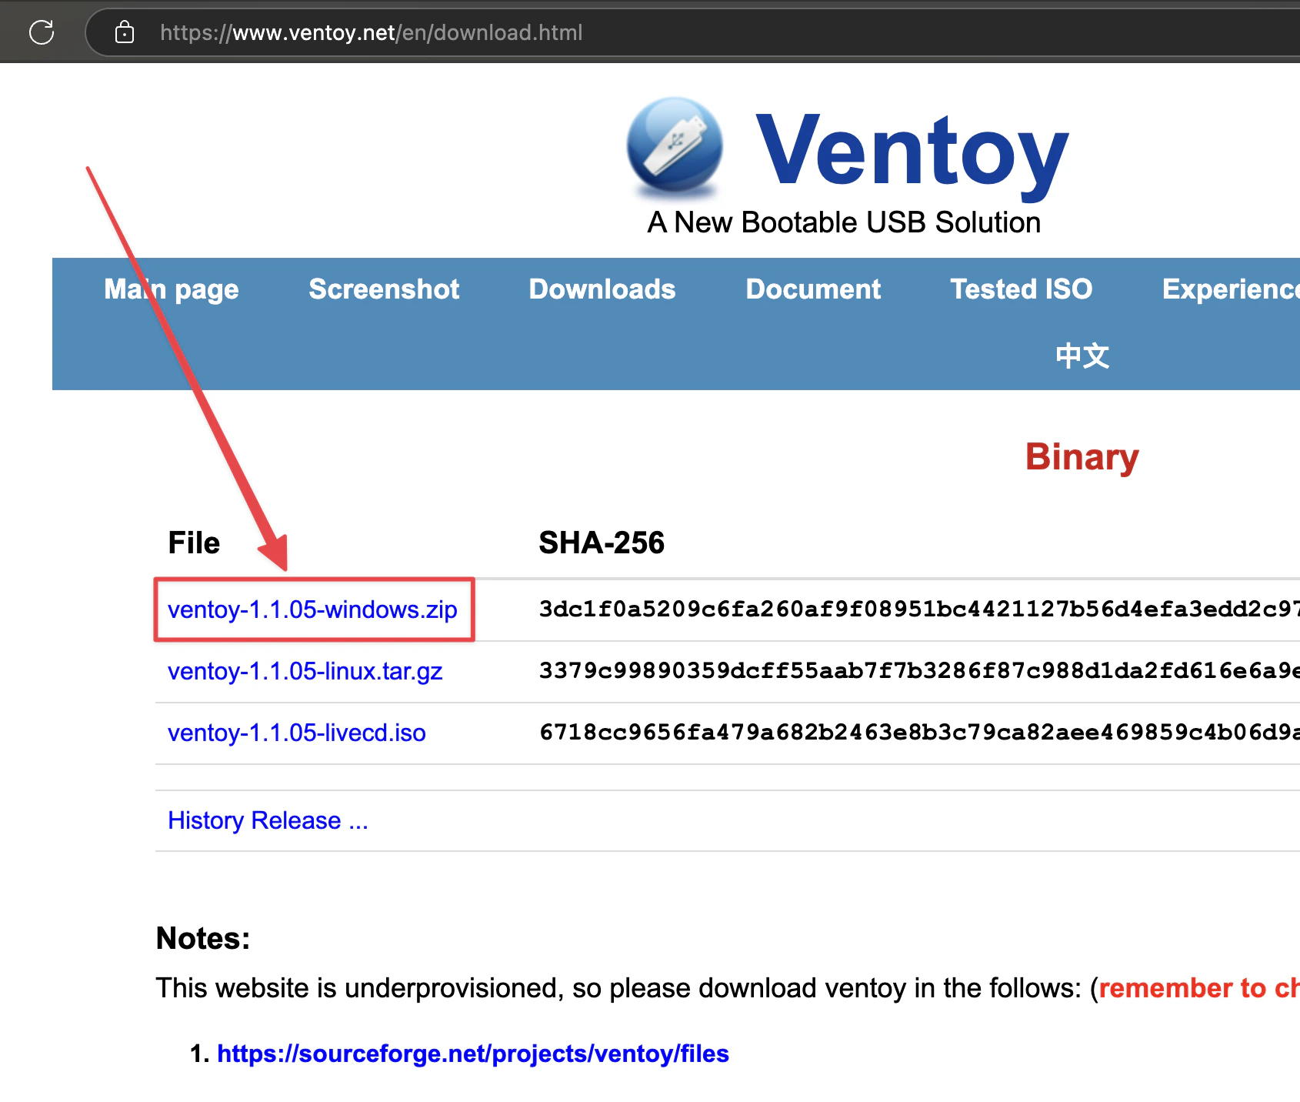Screen dimensions: 1300x1102
Task: Click the SHA-256 hash starting 3dc1f0a5
Action: [x=919, y=609]
